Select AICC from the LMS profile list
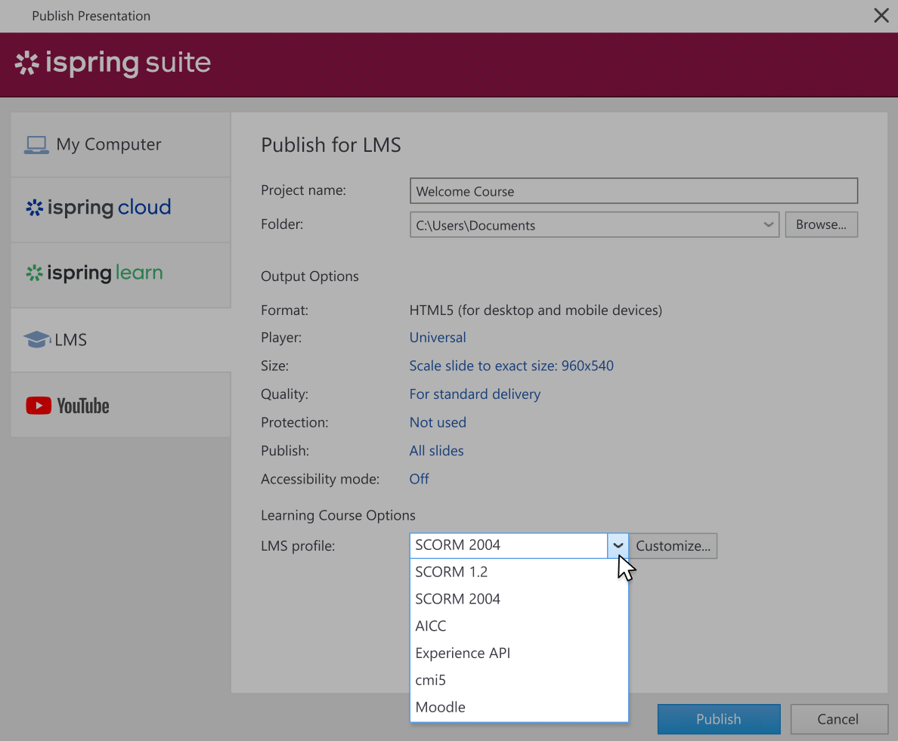898x741 pixels. [x=519, y=626]
